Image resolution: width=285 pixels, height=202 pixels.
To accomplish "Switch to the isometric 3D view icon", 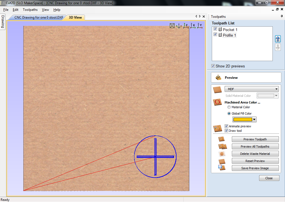I will coord(179,26).
